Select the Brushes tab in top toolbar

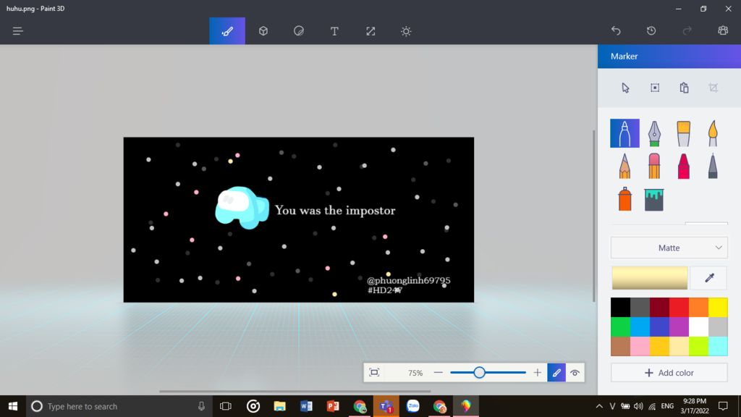pos(227,31)
